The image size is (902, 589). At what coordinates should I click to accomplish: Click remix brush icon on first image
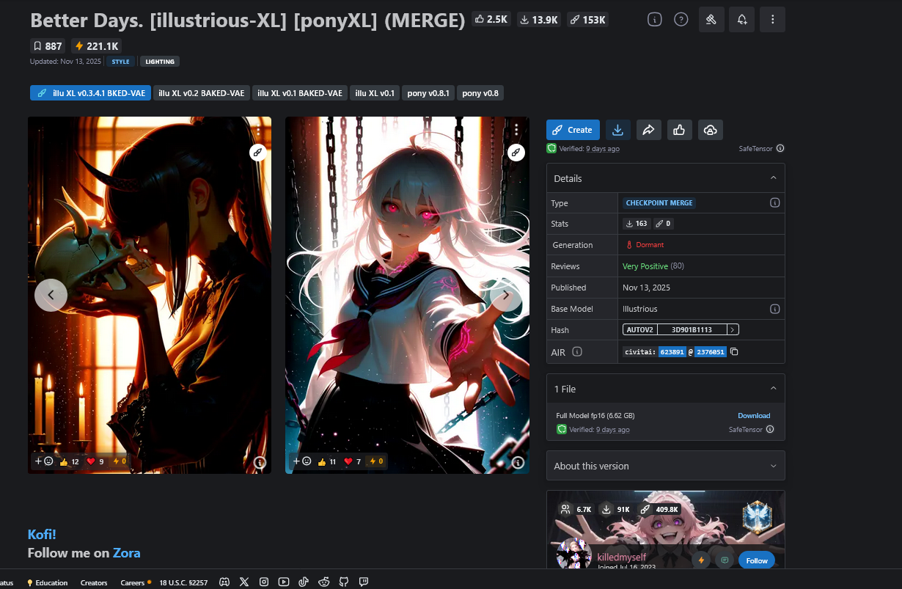click(257, 153)
